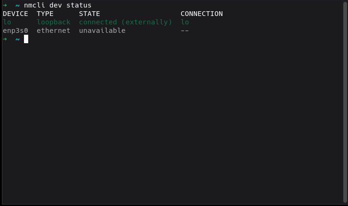Image resolution: width=348 pixels, height=206 pixels.
Task: Click lo in the DEVICE column
Action: (7, 22)
